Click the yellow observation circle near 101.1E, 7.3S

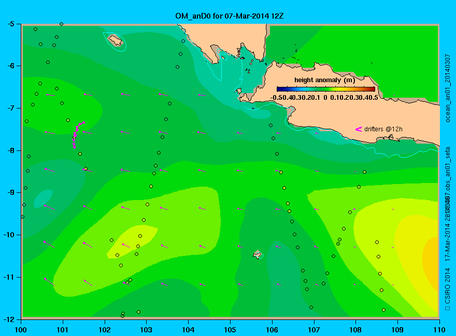pyautogui.click(x=68, y=120)
